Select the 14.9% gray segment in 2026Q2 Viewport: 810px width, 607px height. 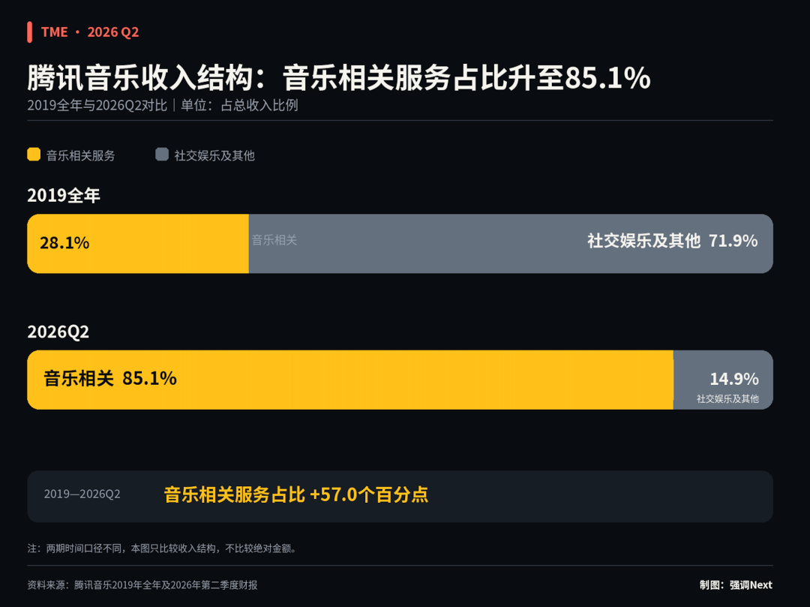[x=723, y=380]
